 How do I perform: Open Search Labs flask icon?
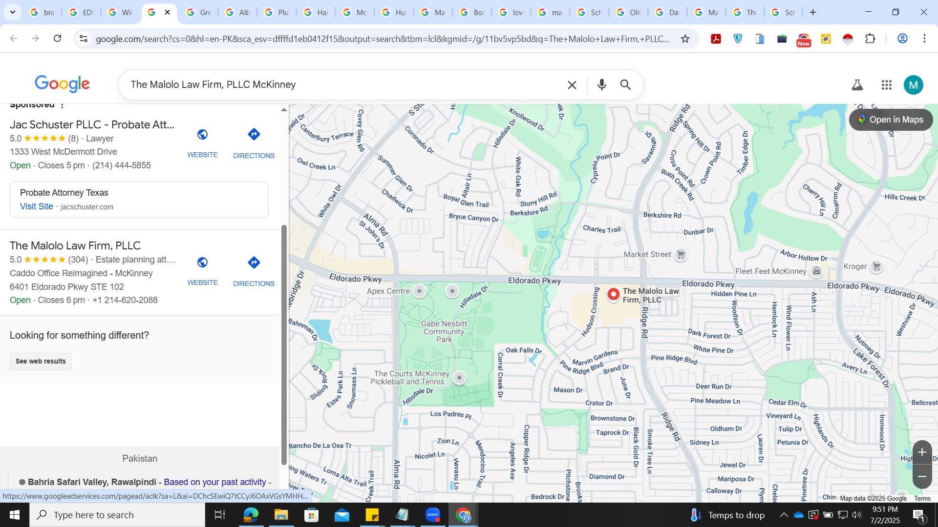857,85
